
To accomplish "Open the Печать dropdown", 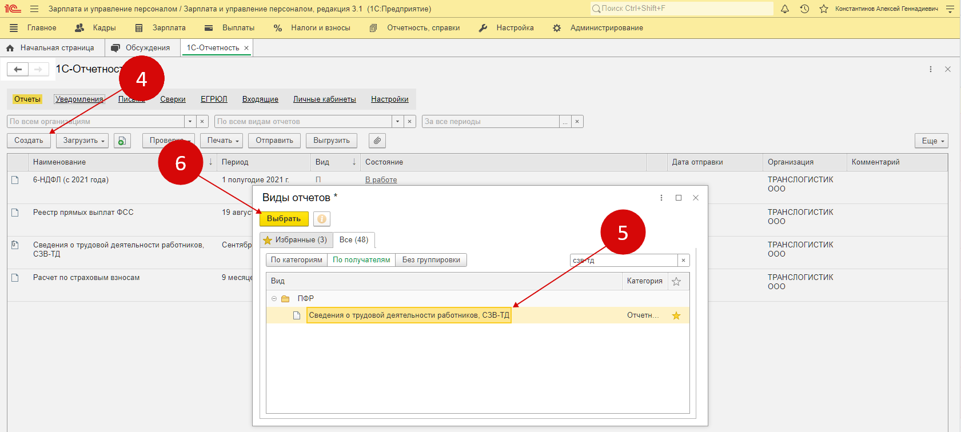I will point(222,141).
